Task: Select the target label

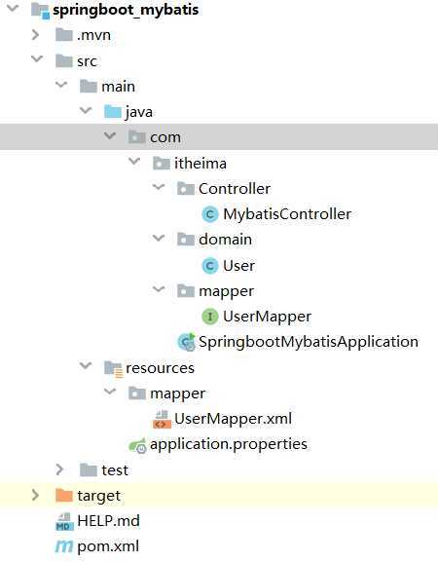Action: 99,496
